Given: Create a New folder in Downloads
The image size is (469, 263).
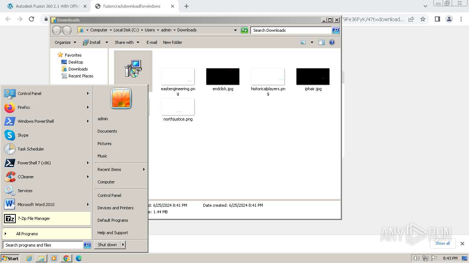Looking at the screenshot, I should [173, 42].
